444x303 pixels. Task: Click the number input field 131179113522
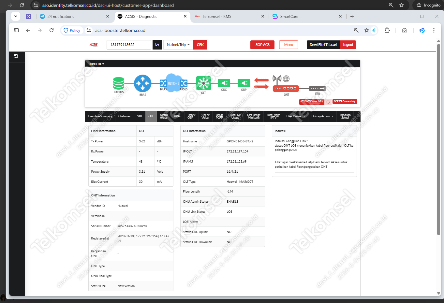click(129, 45)
